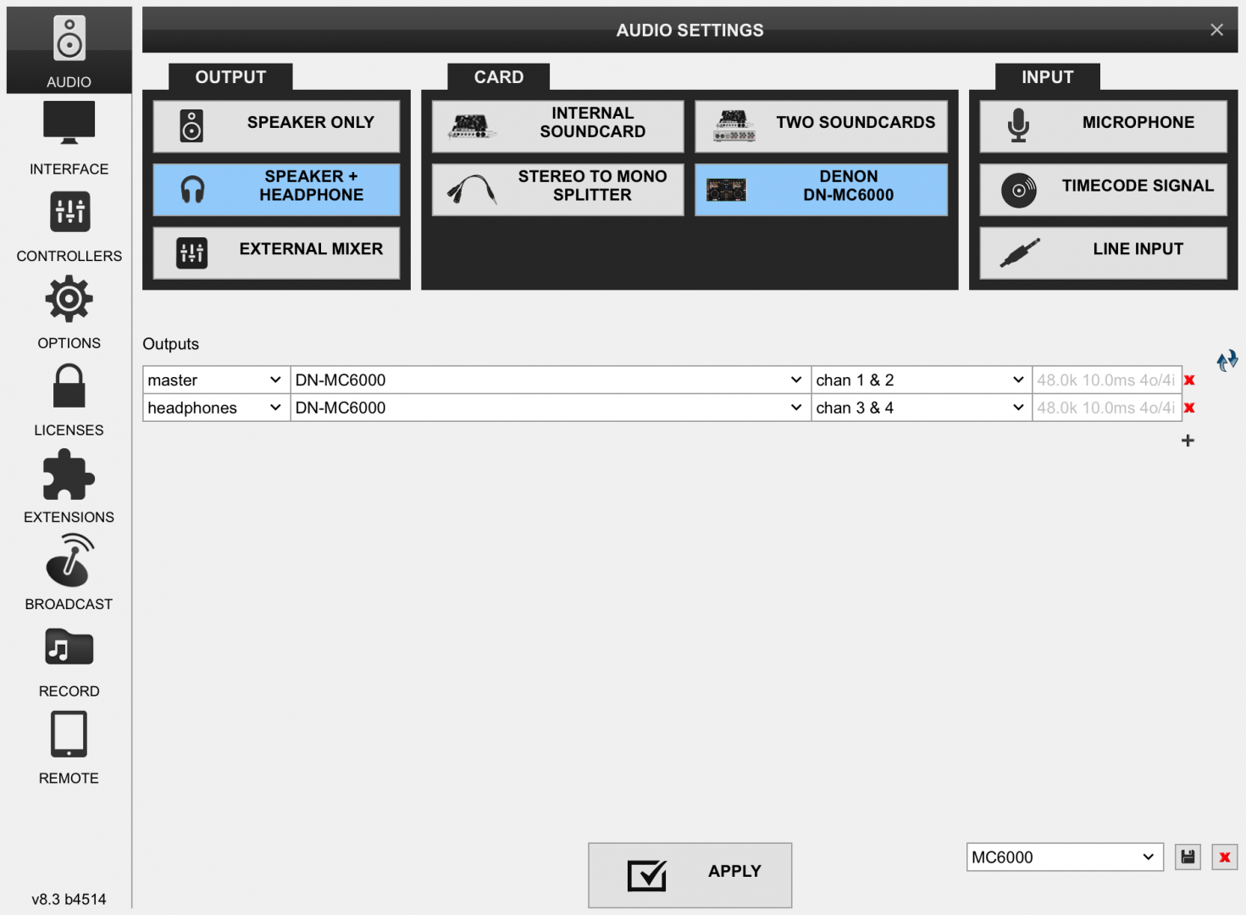1246x915 pixels.
Task: Enable the Microphone input
Action: pos(1103,126)
